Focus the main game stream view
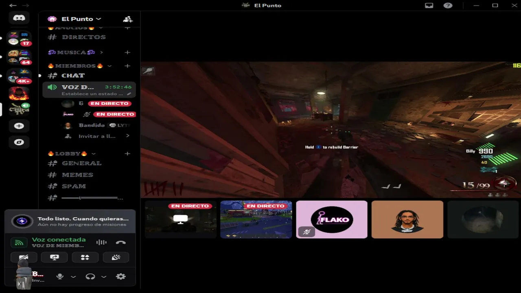Screen dimensions: 521x293 (x=331, y=130)
